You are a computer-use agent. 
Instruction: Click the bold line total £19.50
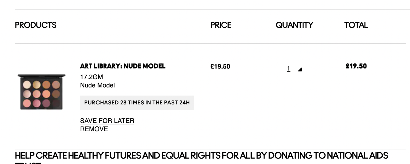356,66
